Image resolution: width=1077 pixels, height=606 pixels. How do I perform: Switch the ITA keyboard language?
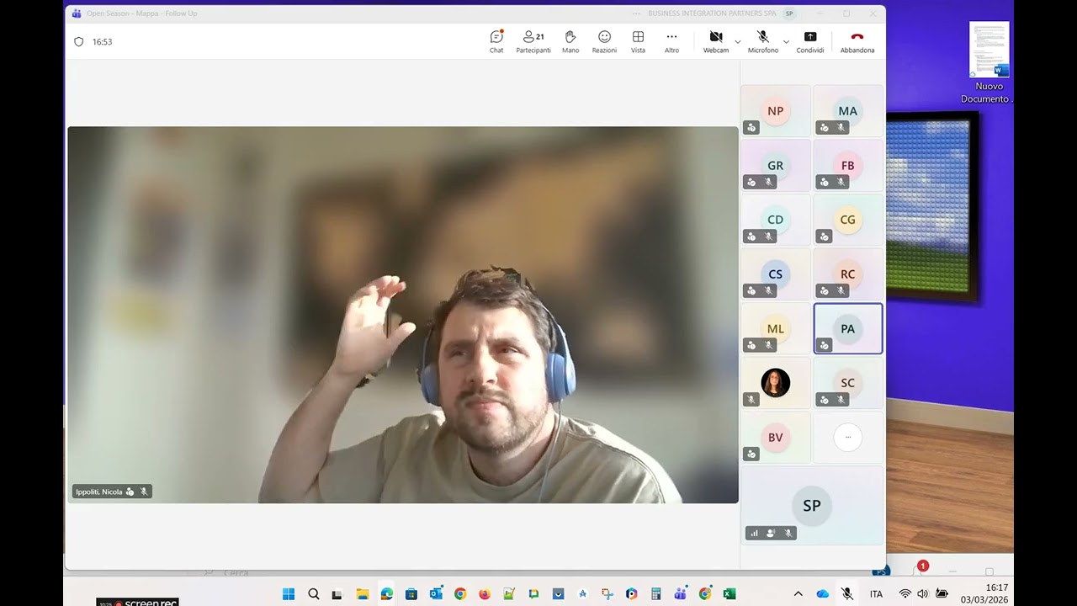pos(876,593)
